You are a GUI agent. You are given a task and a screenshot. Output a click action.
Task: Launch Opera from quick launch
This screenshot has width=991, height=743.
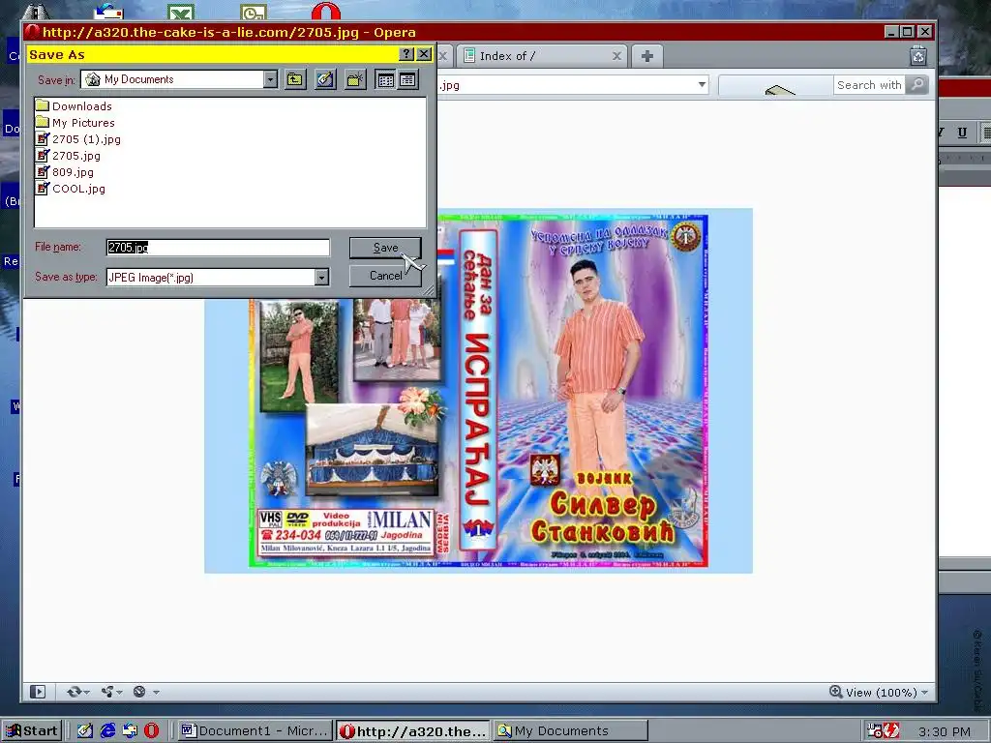pyautogui.click(x=152, y=731)
